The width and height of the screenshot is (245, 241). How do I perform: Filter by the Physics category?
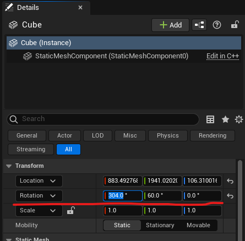[168, 135]
